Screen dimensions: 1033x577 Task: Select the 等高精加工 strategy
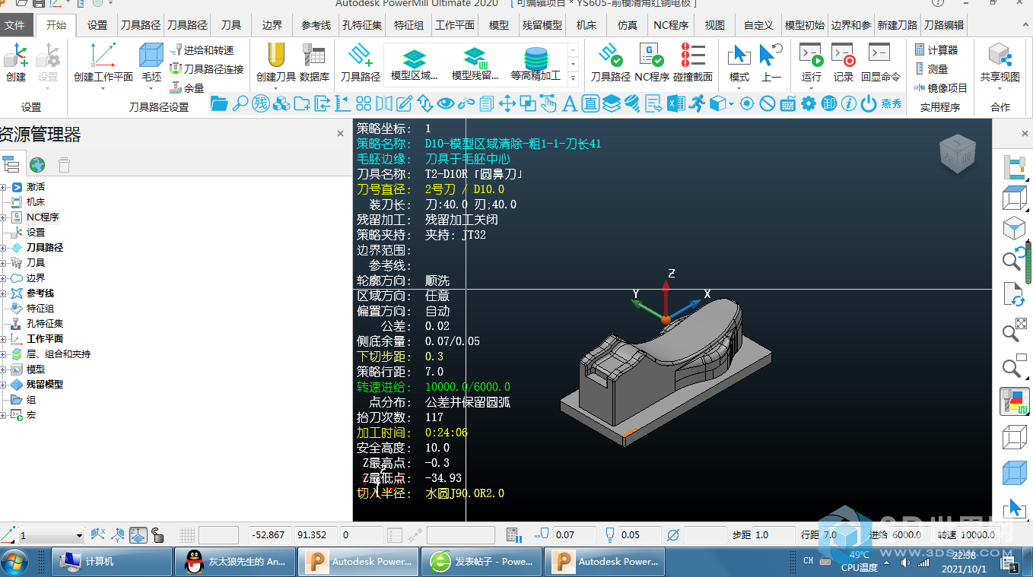[536, 65]
